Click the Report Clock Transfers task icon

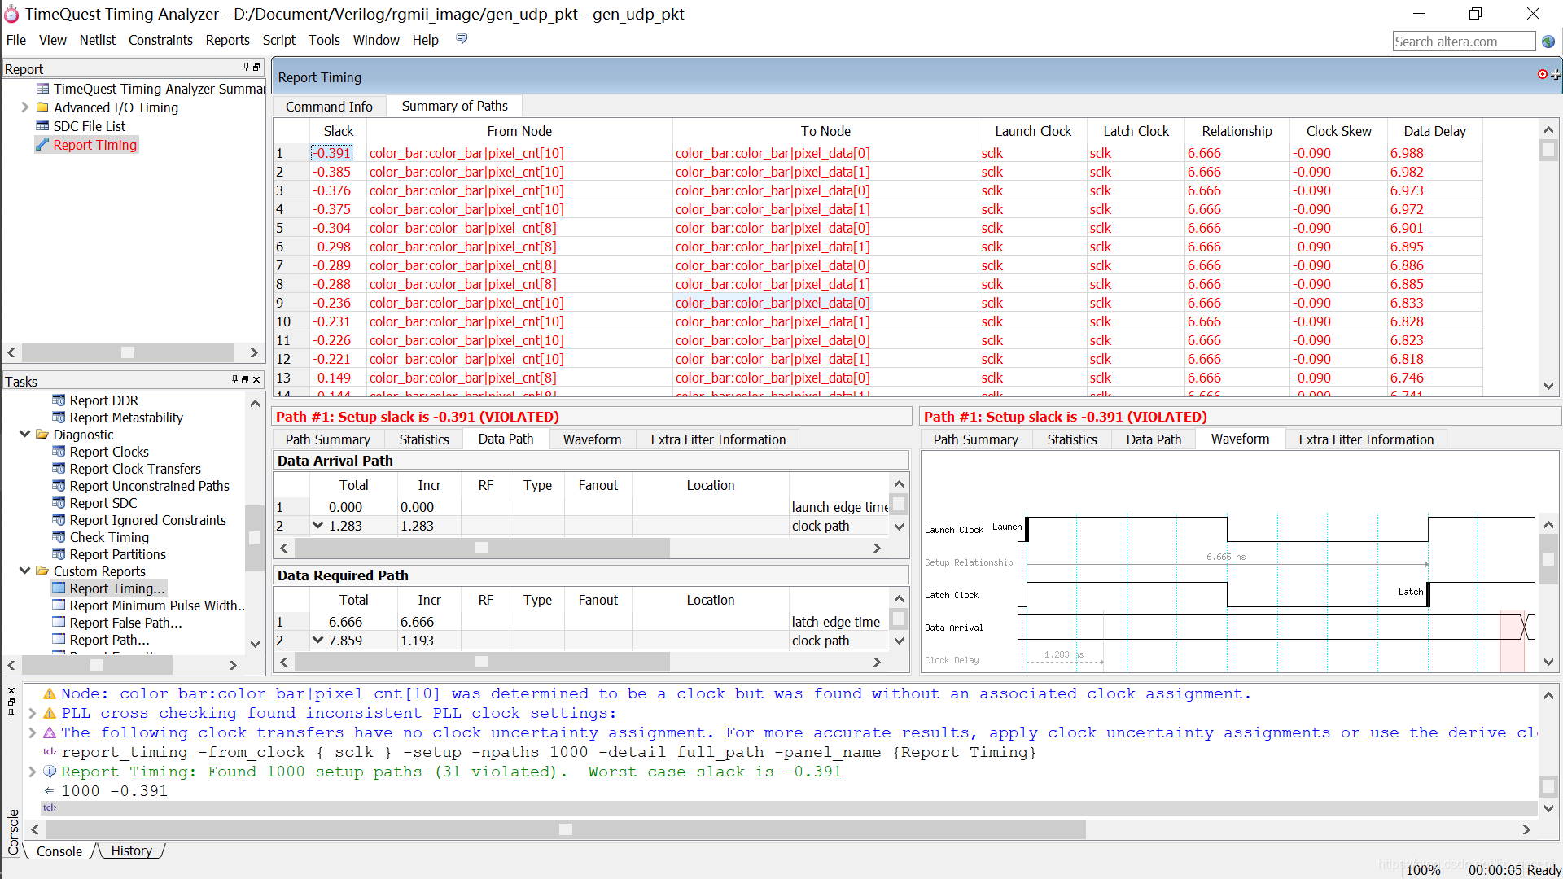(59, 469)
